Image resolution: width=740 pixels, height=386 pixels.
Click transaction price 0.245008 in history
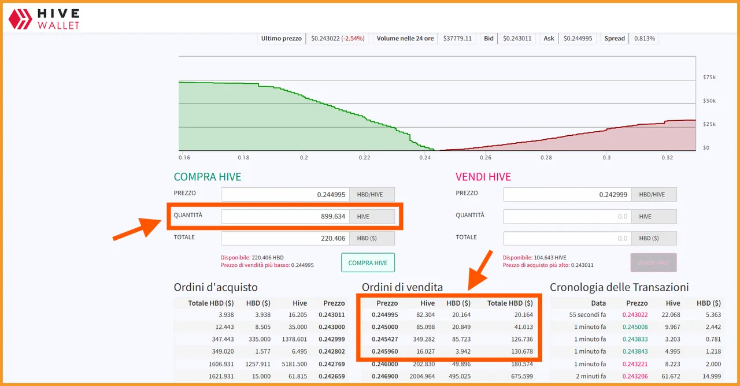coord(635,327)
